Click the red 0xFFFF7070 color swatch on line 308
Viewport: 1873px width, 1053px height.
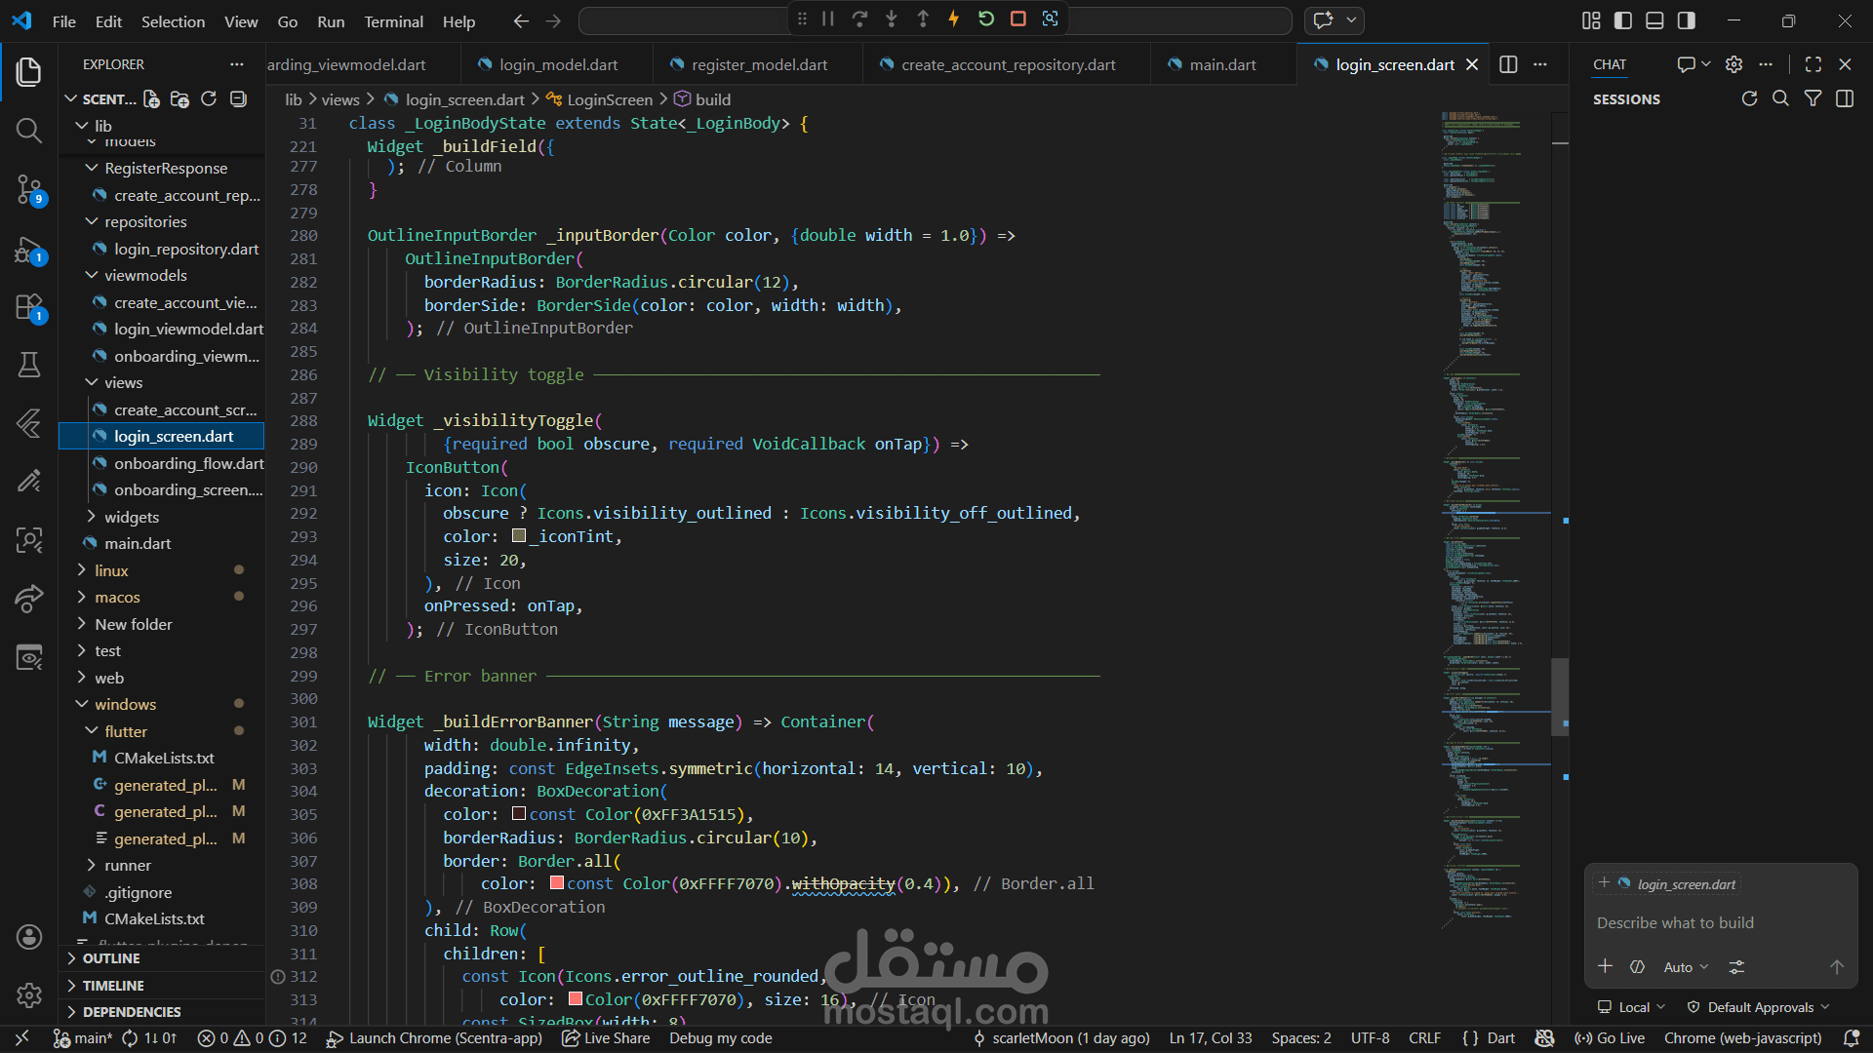click(x=557, y=883)
